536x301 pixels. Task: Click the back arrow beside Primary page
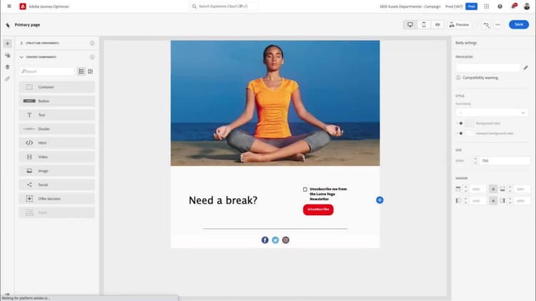coord(8,25)
